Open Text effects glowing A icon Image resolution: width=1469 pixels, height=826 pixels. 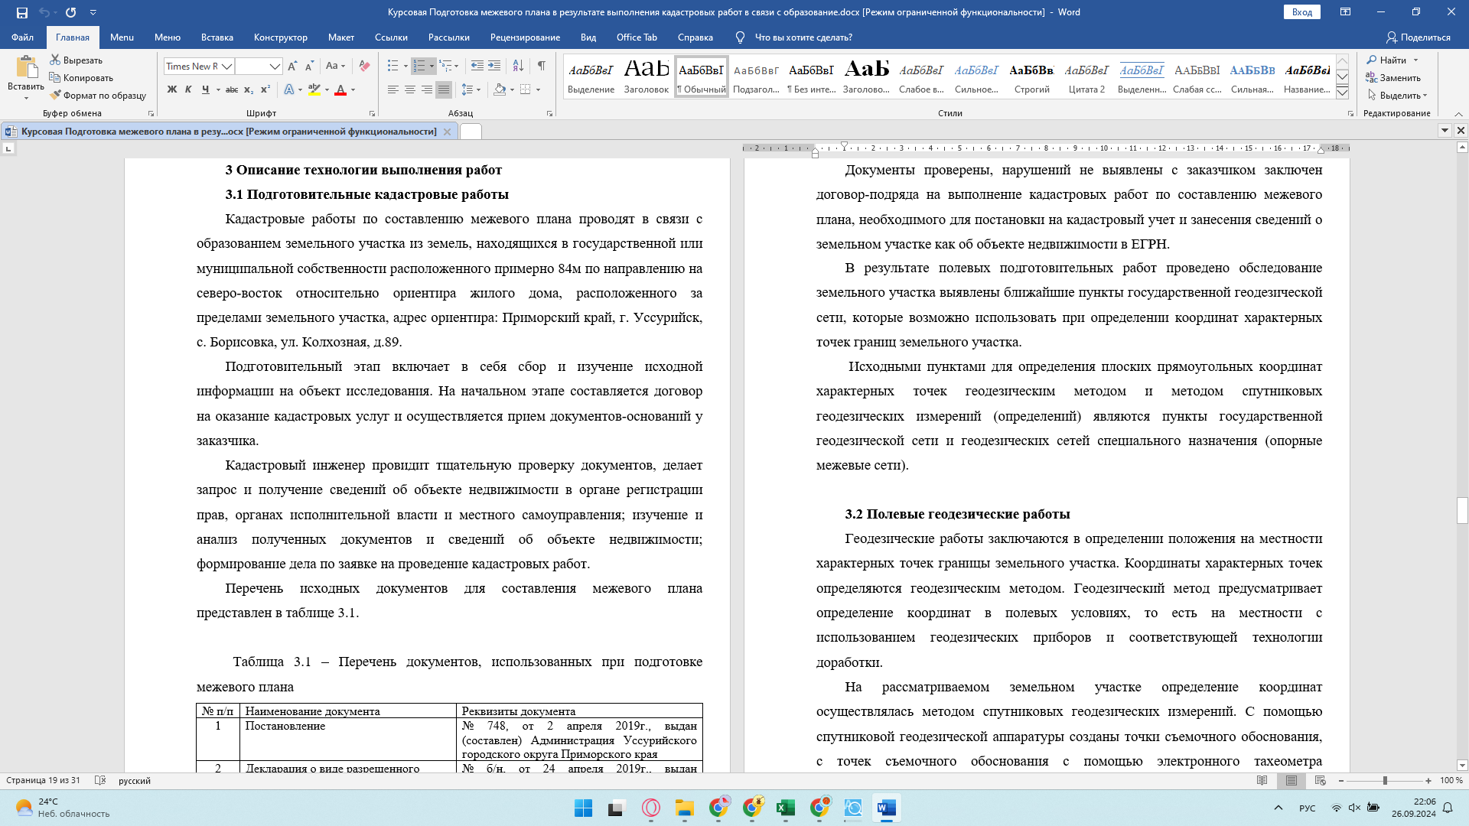[289, 89]
